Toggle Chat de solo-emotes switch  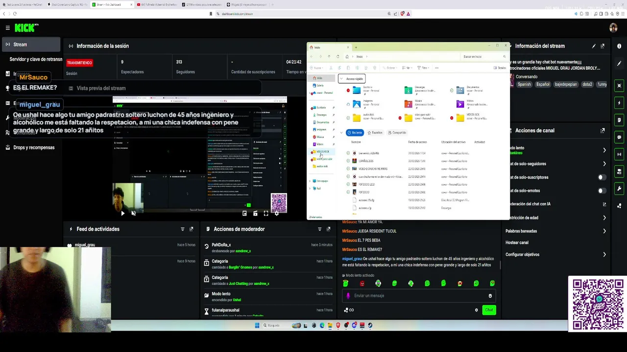click(602, 191)
